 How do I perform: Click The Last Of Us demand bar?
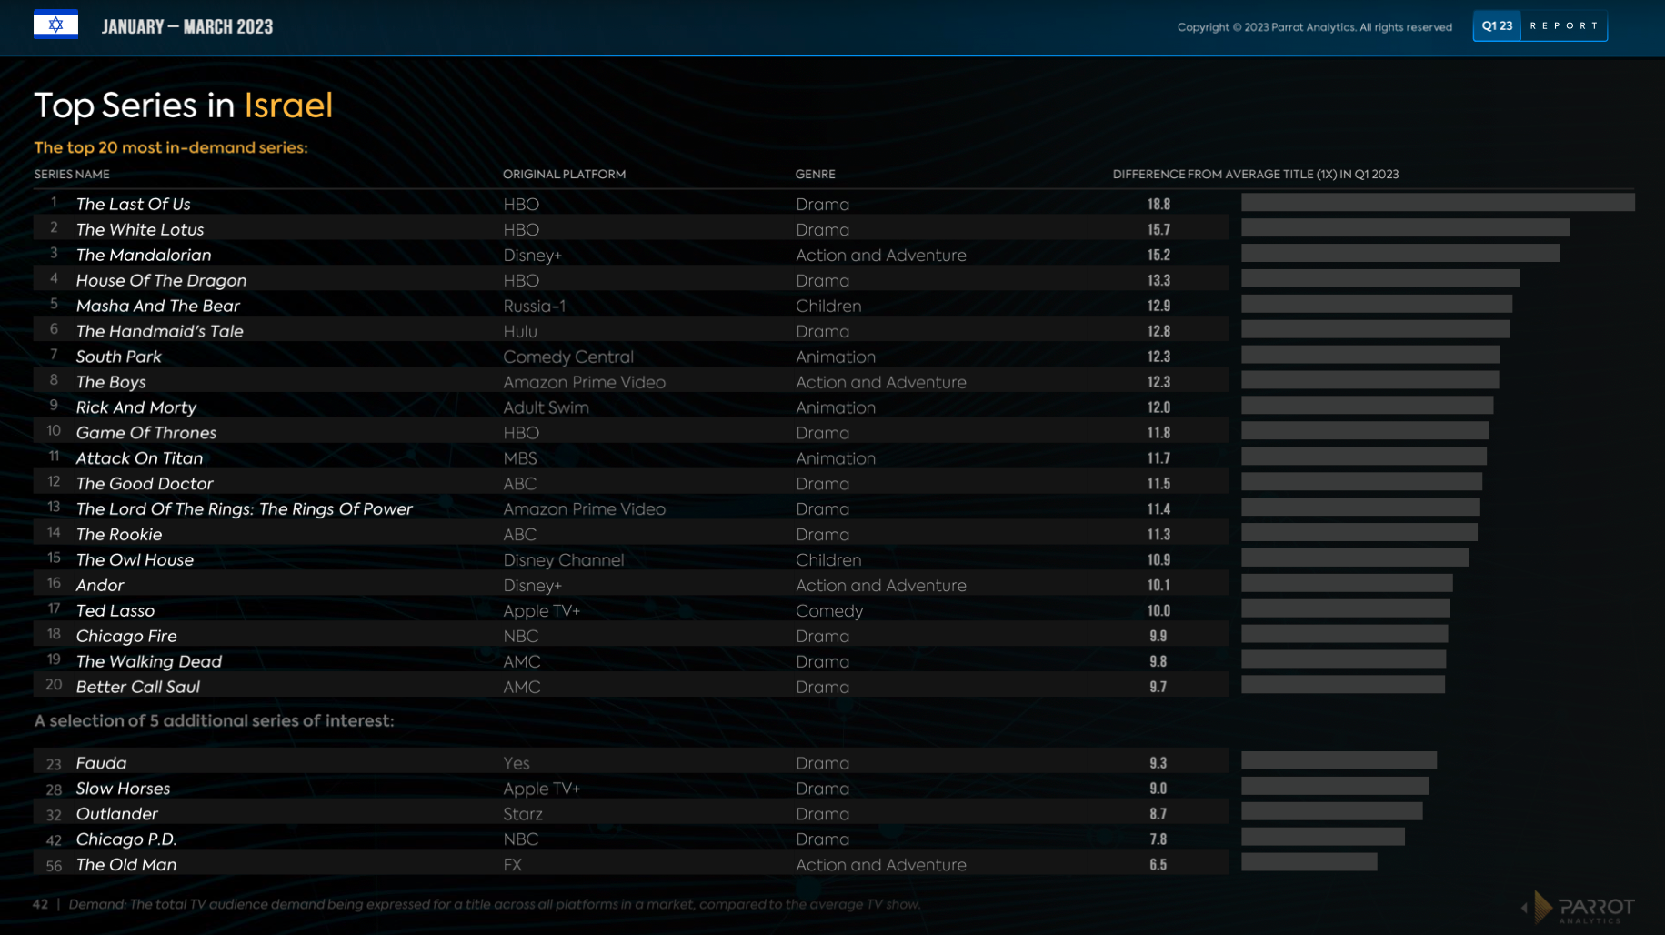pyautogui.click(x=1438, y=202)
